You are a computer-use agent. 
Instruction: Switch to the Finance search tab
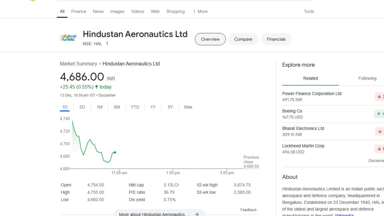coord(79,11)
